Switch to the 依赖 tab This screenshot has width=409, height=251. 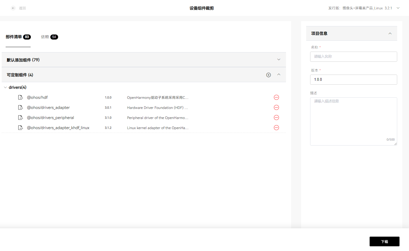pyautogui.click(x=45, y=37)
